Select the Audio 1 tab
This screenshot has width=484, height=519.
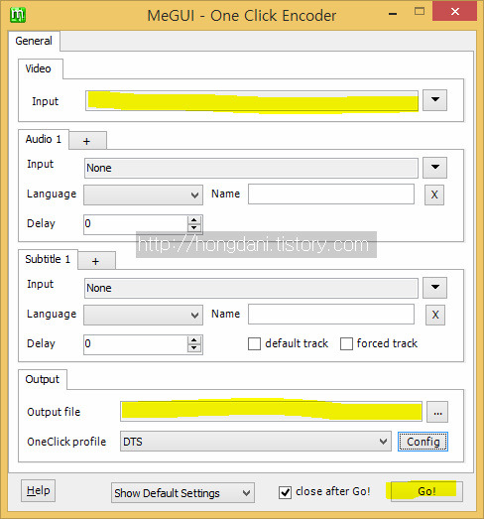(44, 139)
